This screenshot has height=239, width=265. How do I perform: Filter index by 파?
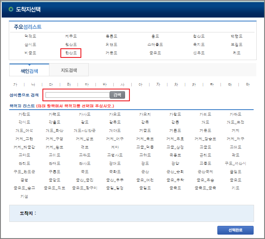click(230, 84)
